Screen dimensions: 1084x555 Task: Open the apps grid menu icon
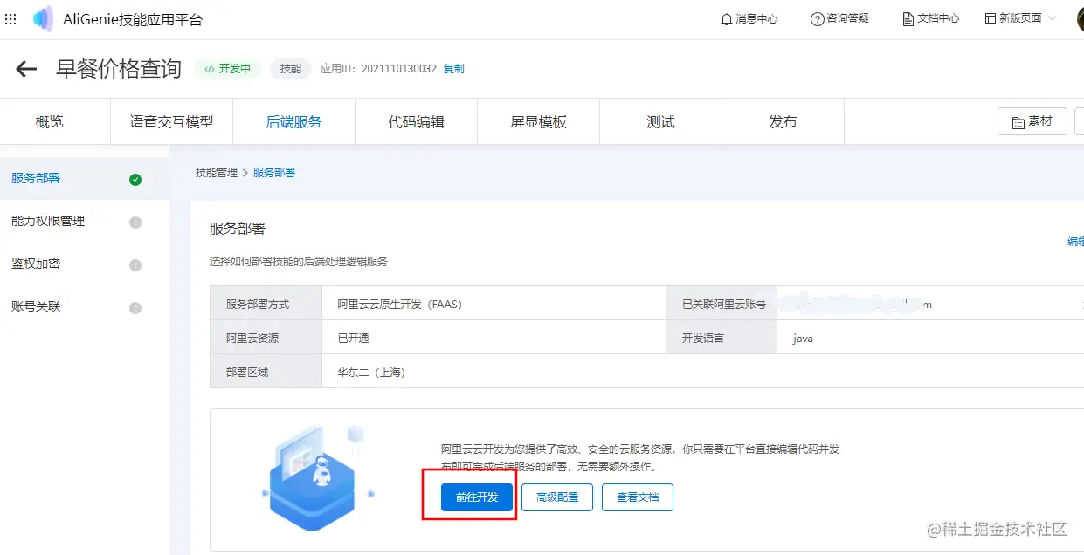point(10,18)
